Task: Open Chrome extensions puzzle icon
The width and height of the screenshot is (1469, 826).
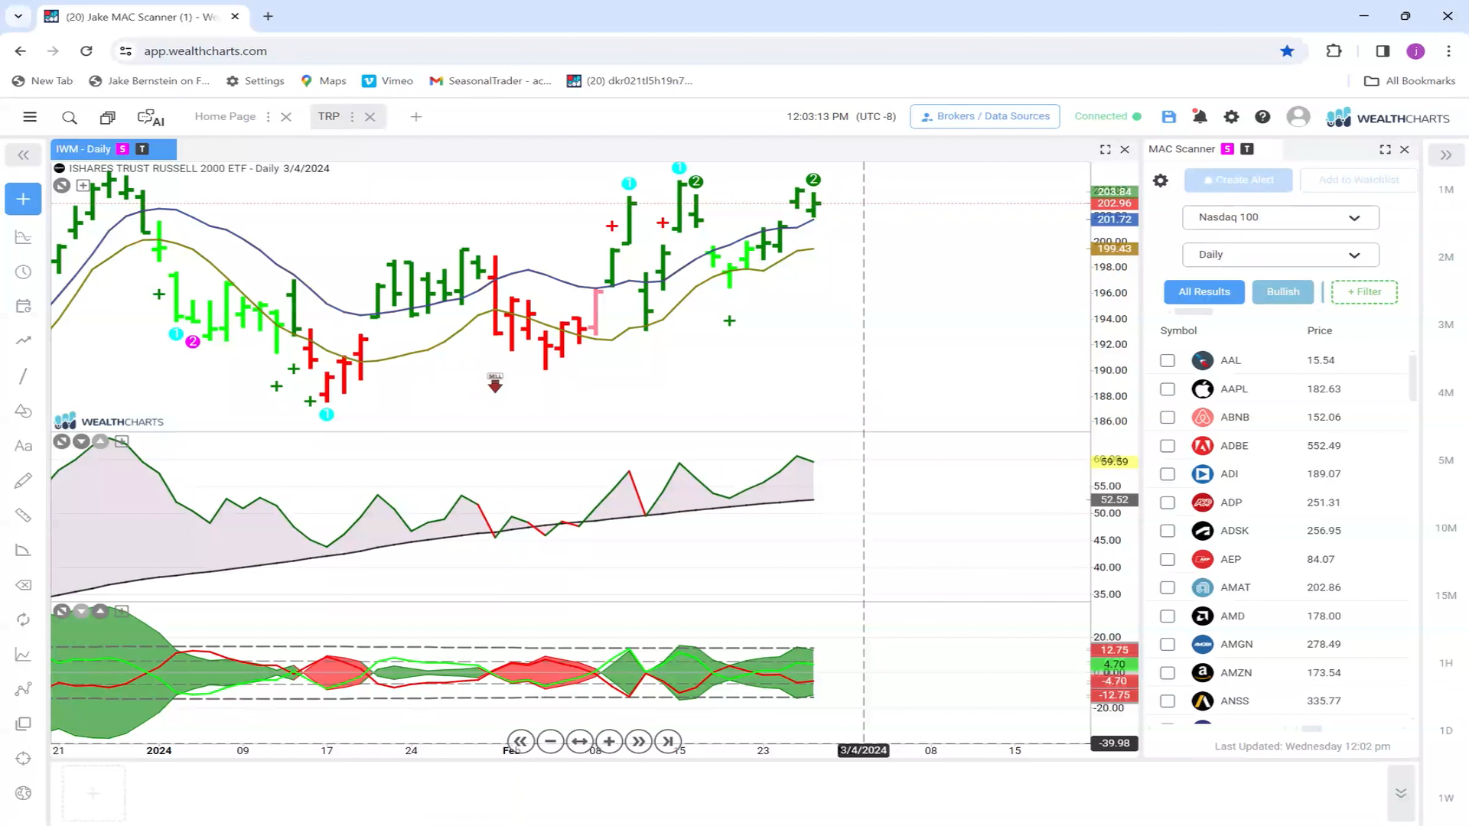Action: (1334, 51)
